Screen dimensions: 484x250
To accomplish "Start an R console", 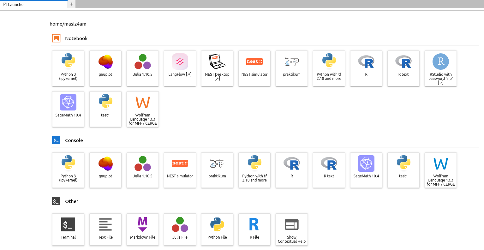I will pyautogui.click(x=292, y=170).
